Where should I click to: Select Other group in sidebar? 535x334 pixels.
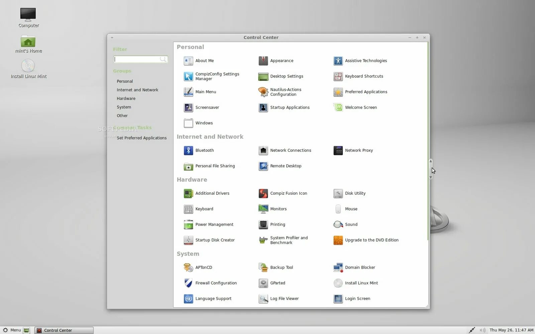[122, 116]
